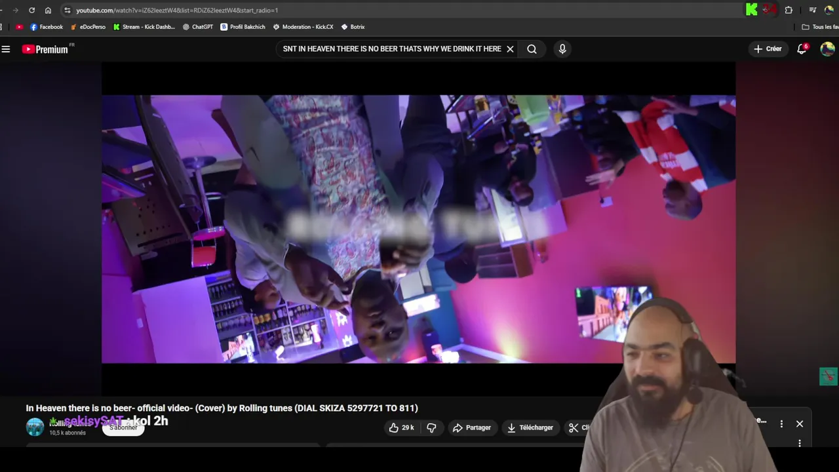The height and width of the screenshot is (472, 839).
Task: Open the Tous les favoris folder
Action: tap(820, 27)
